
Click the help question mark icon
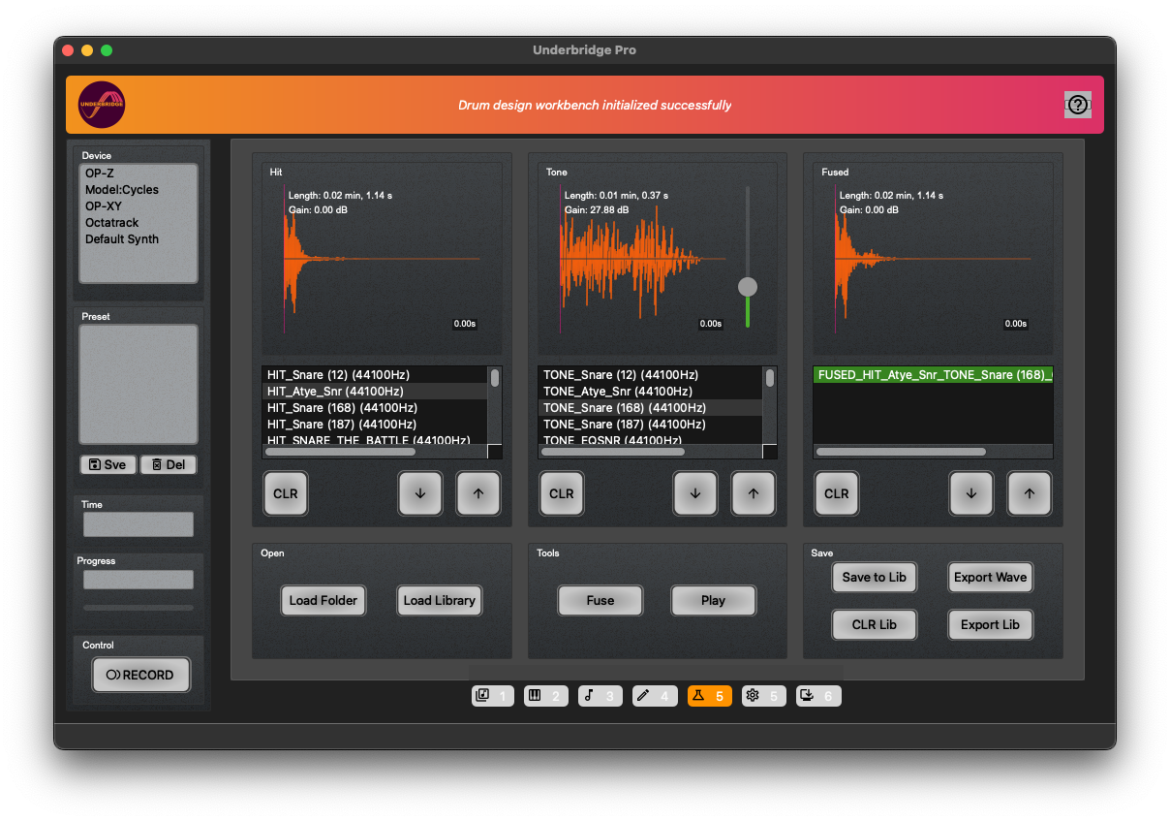tap(1077, 105)
